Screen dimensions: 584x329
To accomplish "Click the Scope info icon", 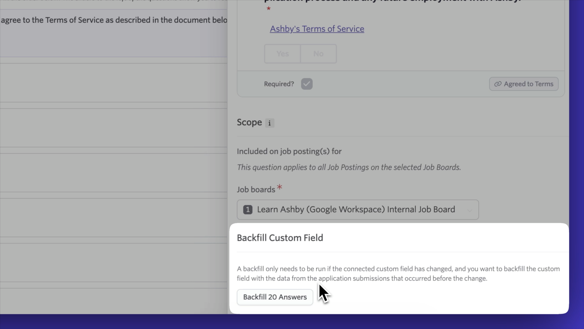I will 269,123.
